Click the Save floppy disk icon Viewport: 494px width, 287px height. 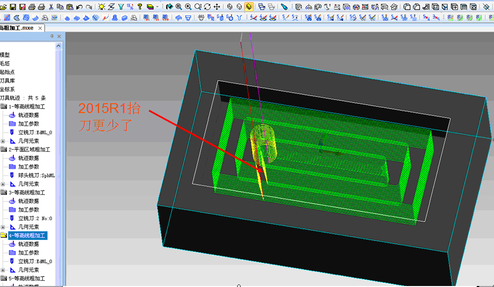[13, 7]
